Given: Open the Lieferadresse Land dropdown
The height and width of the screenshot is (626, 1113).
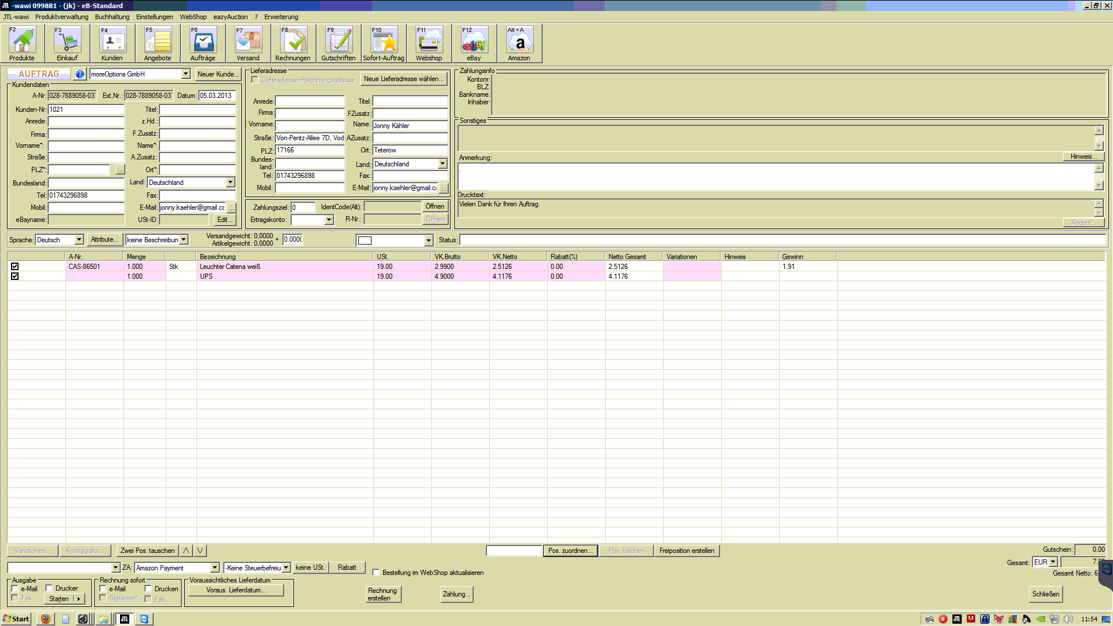Looking at the screenshot, I should 443,164.
